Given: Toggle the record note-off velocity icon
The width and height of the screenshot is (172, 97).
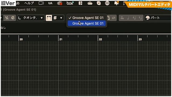Looking at the screenshot, I should coord(140,18).
